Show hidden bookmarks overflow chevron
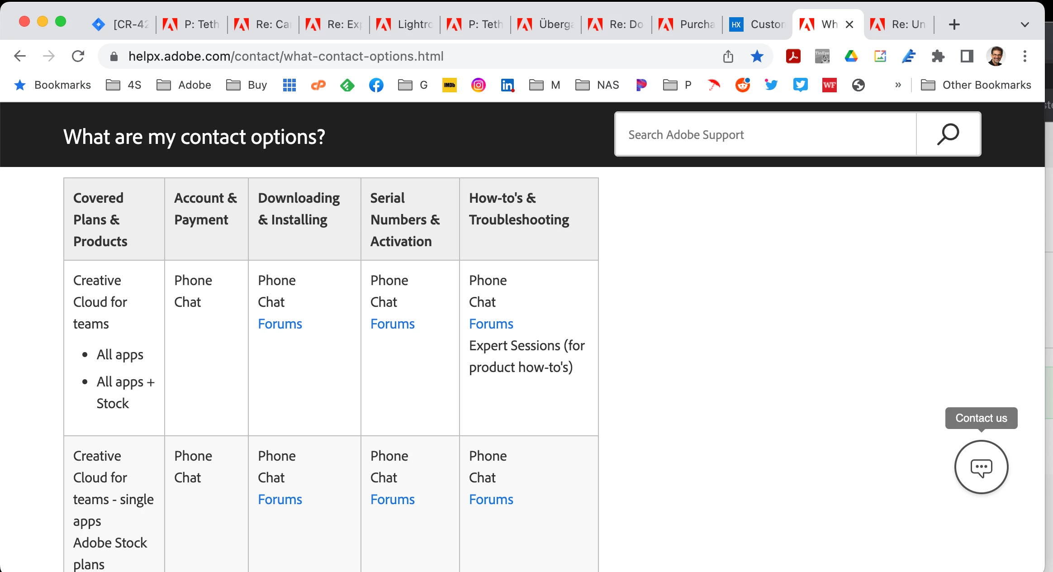Image resolution: width=1053 pixels, height=572 pixels. coord(898,85)
